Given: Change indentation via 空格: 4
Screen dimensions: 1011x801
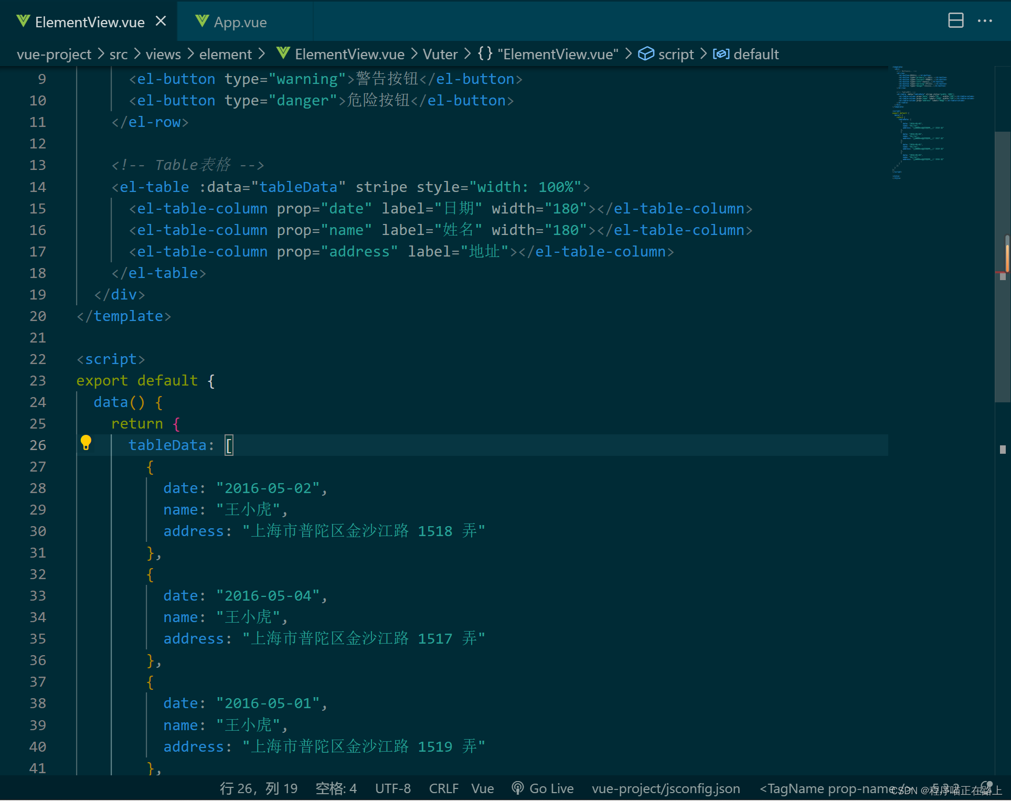Looking at the screenshot, I should point(336,788).
